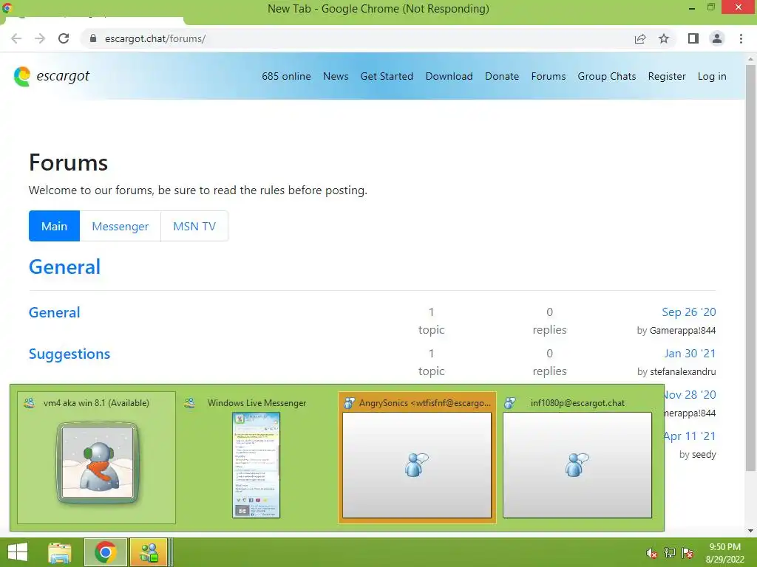This screenshot has height=567, width=757.
Task: Click the taskbar clock and date
Action: [724, 553]
